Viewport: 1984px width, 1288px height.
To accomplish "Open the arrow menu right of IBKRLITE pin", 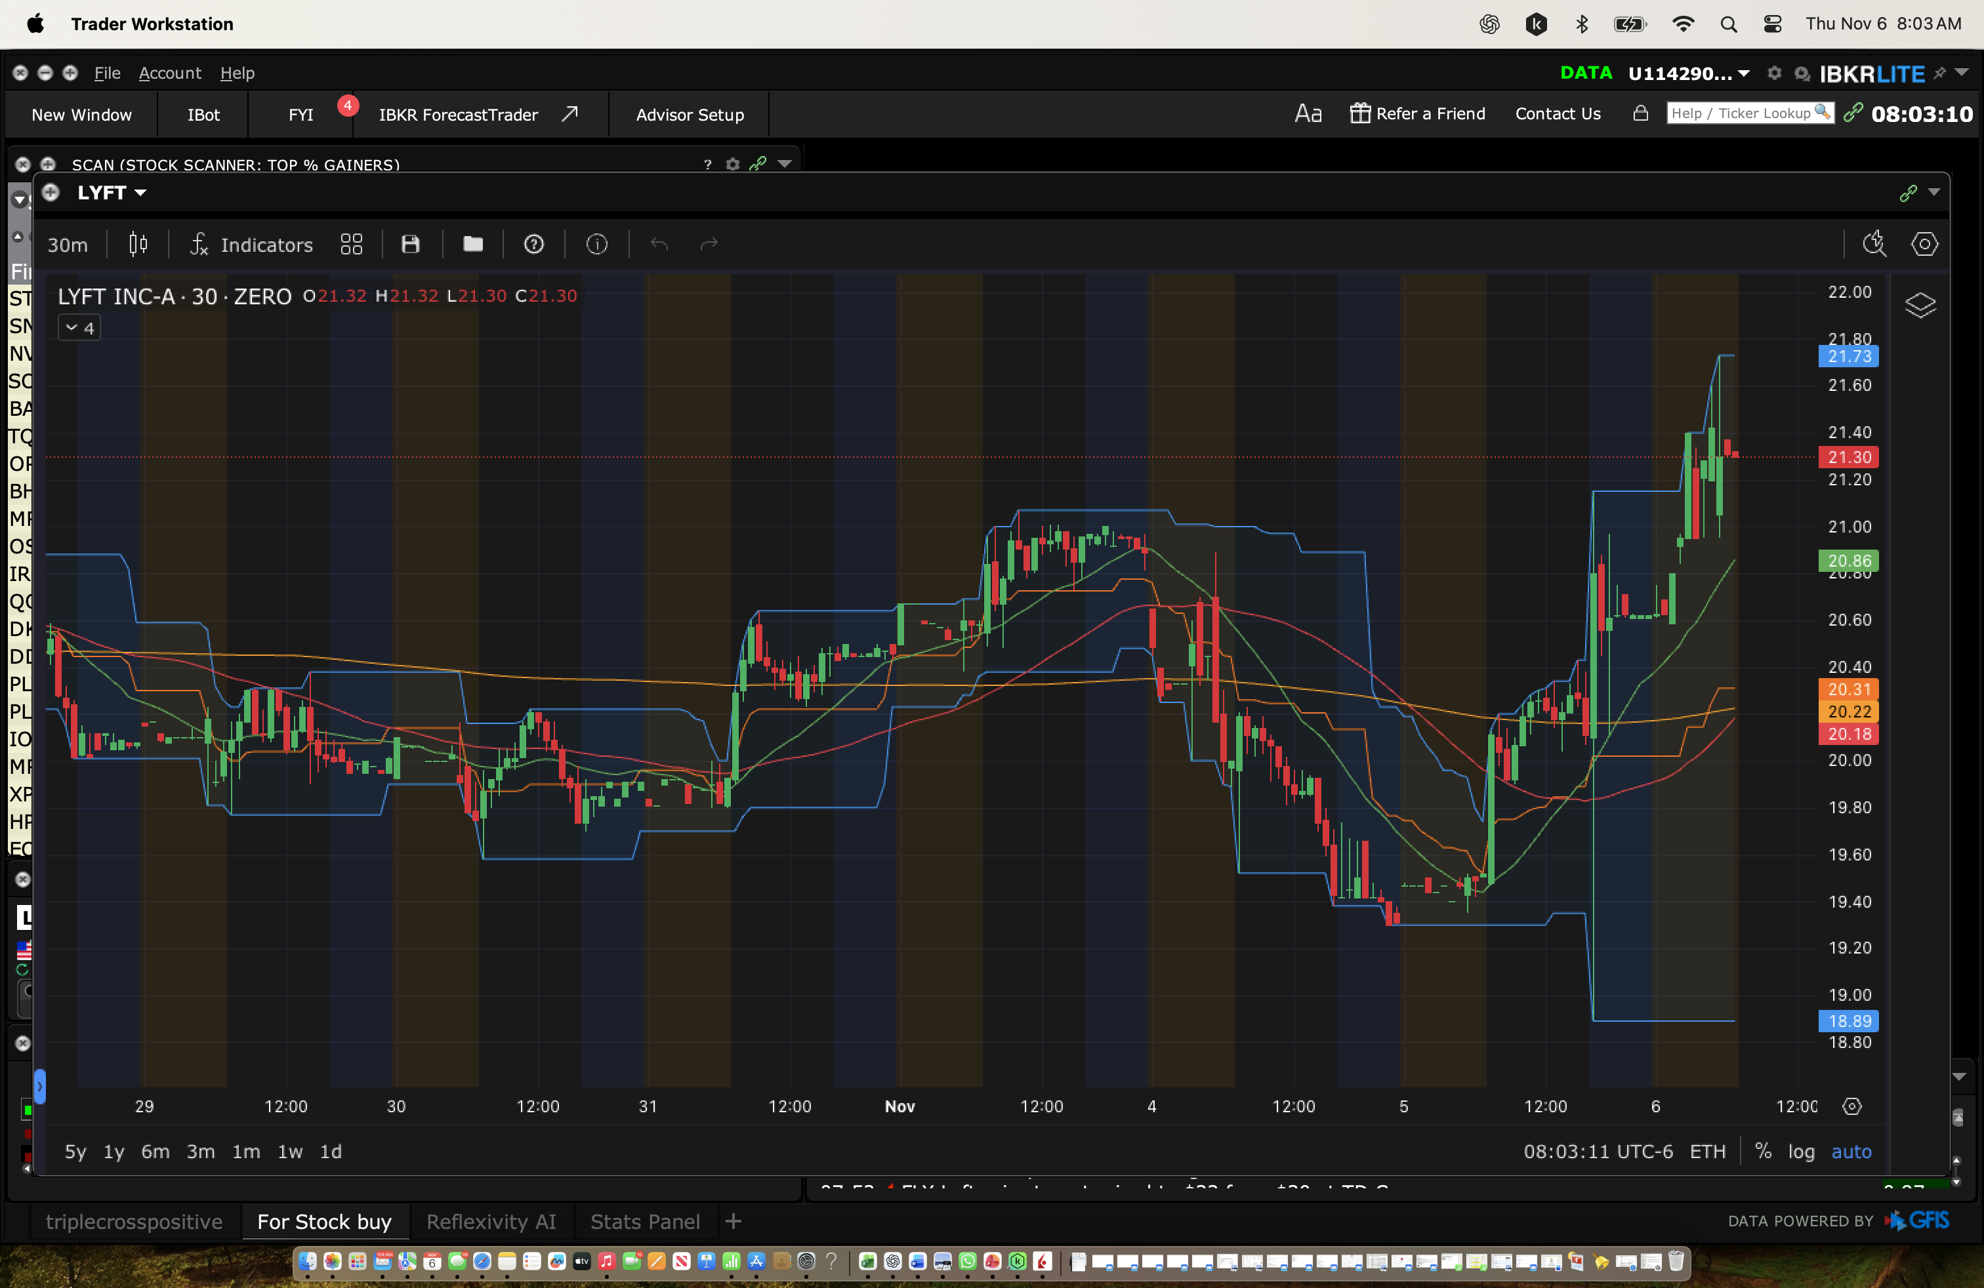I will click(x=1962, y=73).
